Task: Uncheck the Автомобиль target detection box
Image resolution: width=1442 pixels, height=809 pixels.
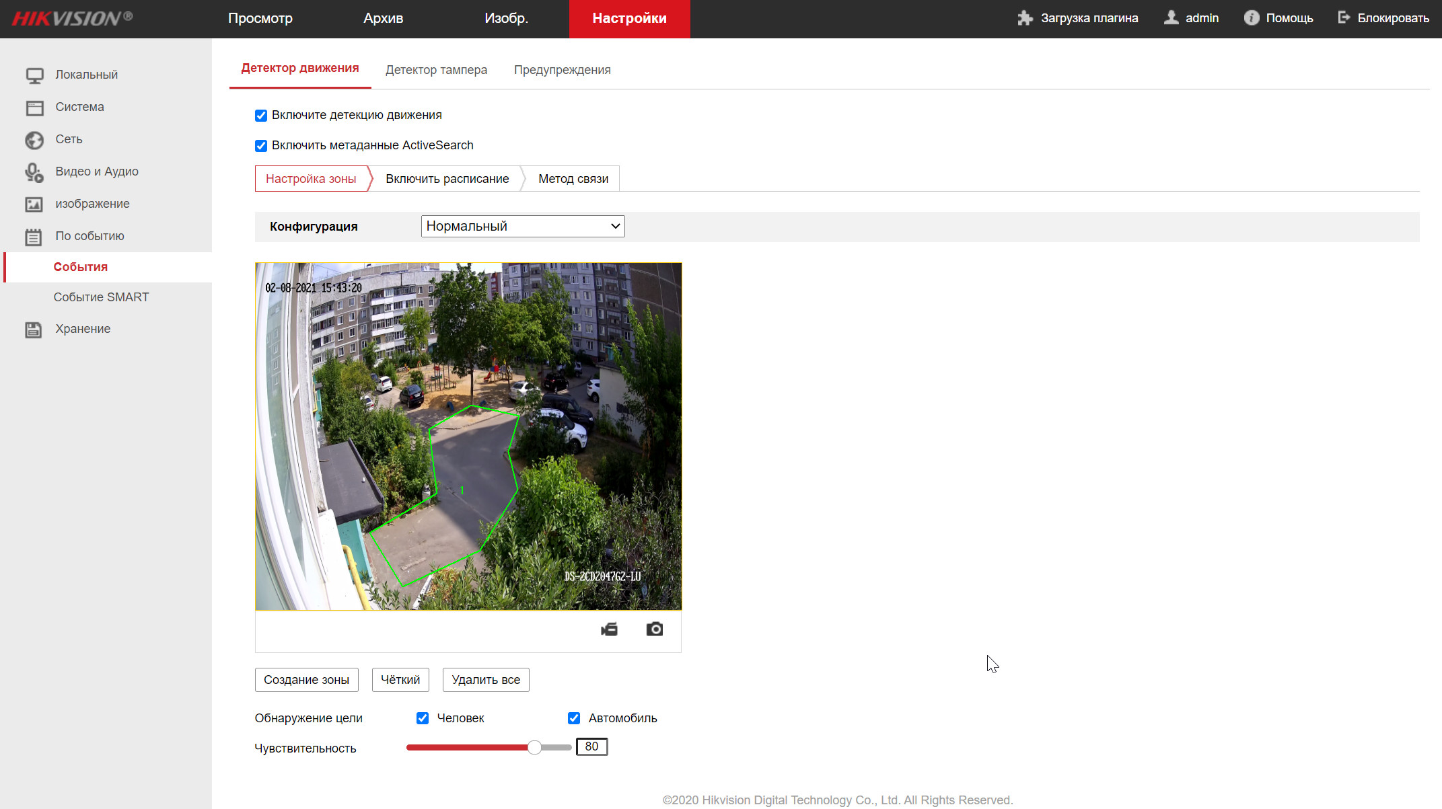Action: [574, 718]
